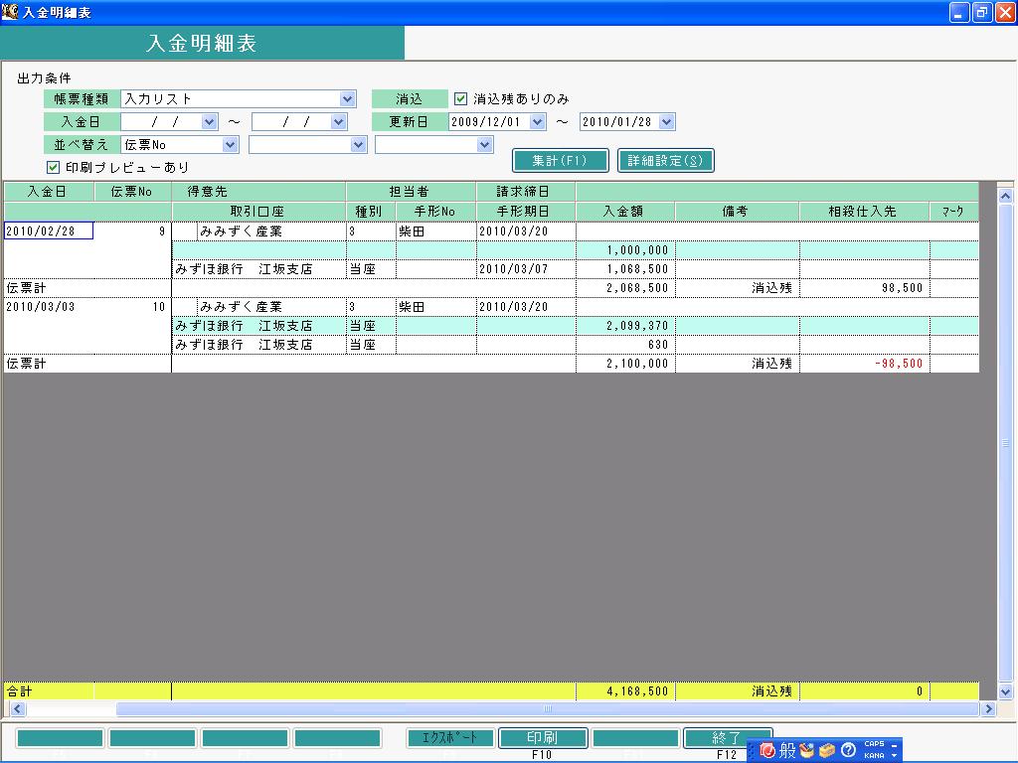Image resolution: width=1018 pixels, height=763 pixels.
Task: Open the IME pad tool icon
Action: 807,751
